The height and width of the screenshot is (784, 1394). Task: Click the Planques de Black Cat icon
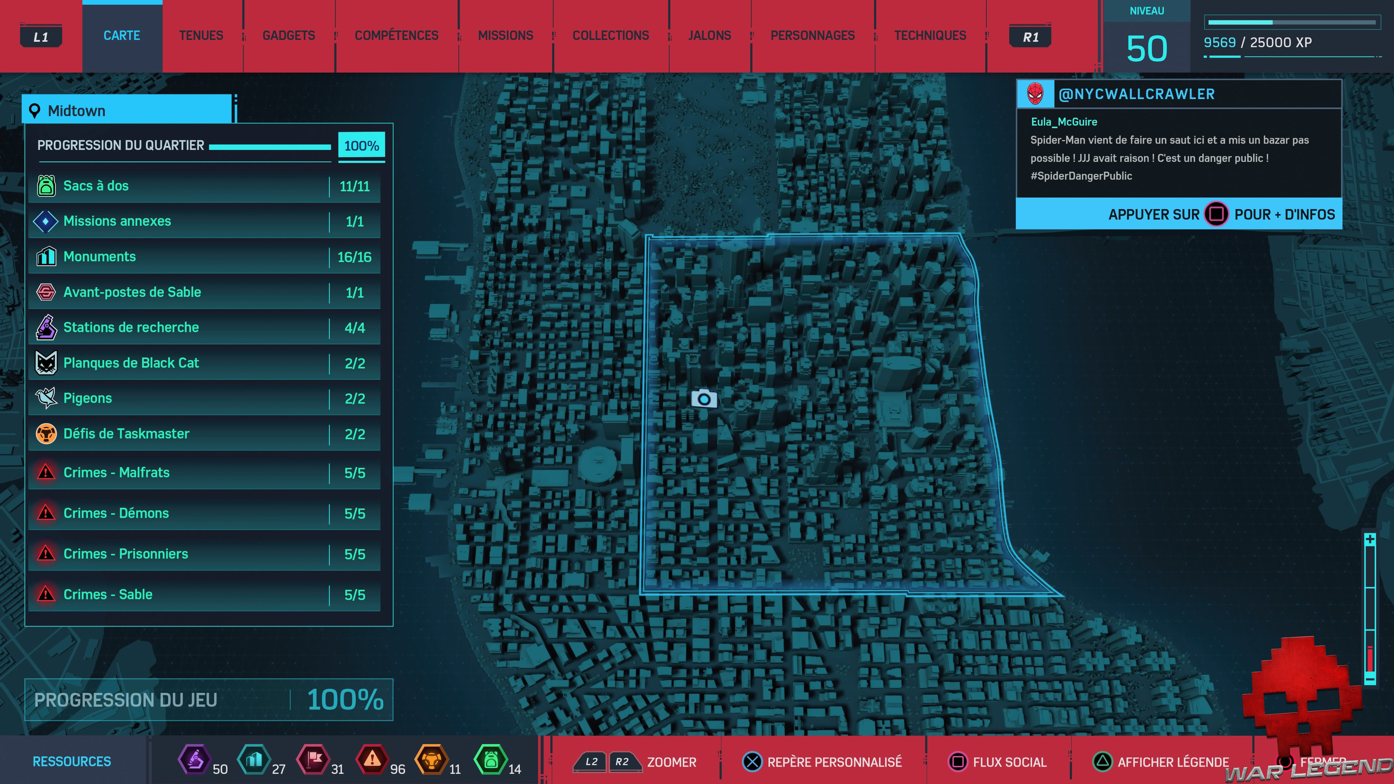[x=46, y=363]
